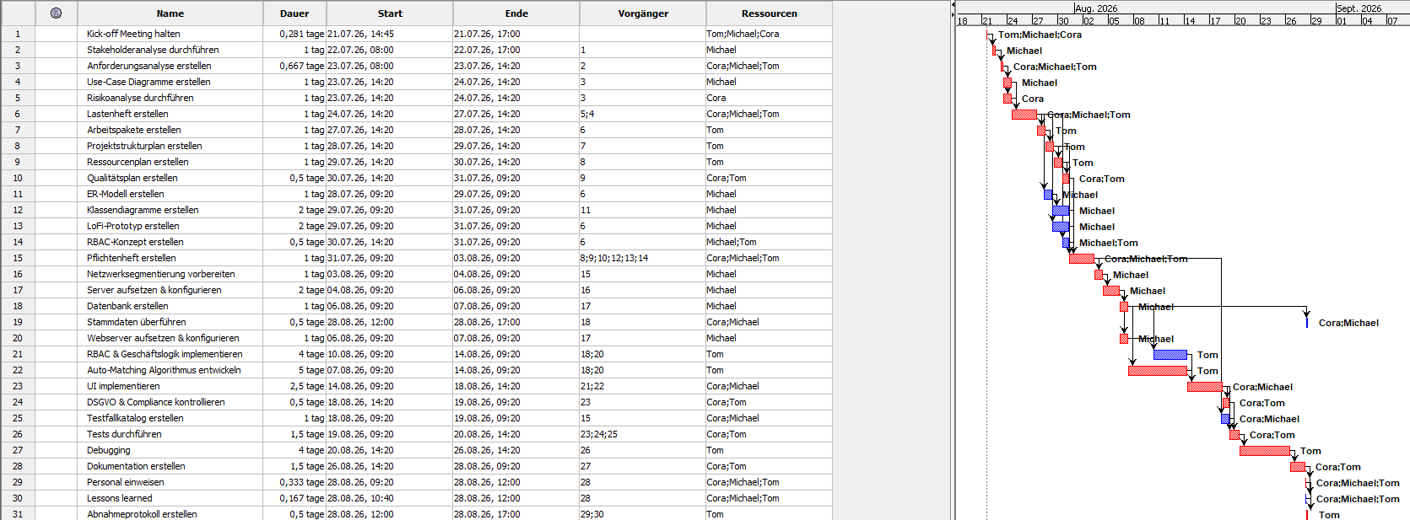Click predecessor cell '5;4'
1410x520 pixels.
coord(643,114)
